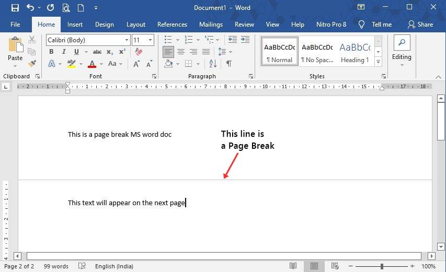The height and width of the screenshot is (272, 446).
Task: Click the zoom slider in status bar
Action: [382, 266]
